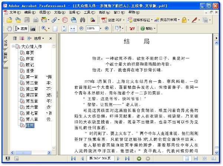Screen dimensions: 223x166
Task: Click the red stamp seal icon
Action: (65, 20)
